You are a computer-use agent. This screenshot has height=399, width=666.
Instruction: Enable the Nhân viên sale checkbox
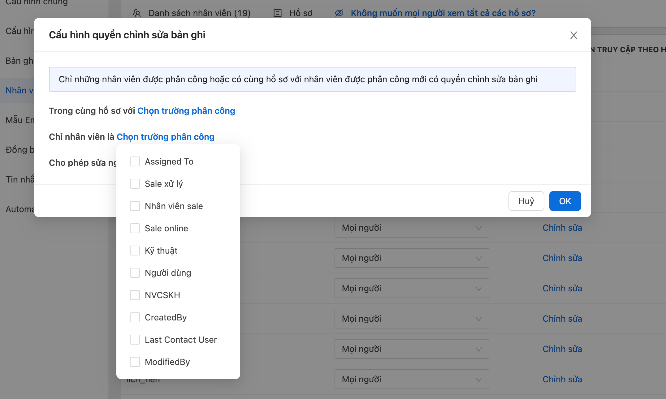coord(135,206)
